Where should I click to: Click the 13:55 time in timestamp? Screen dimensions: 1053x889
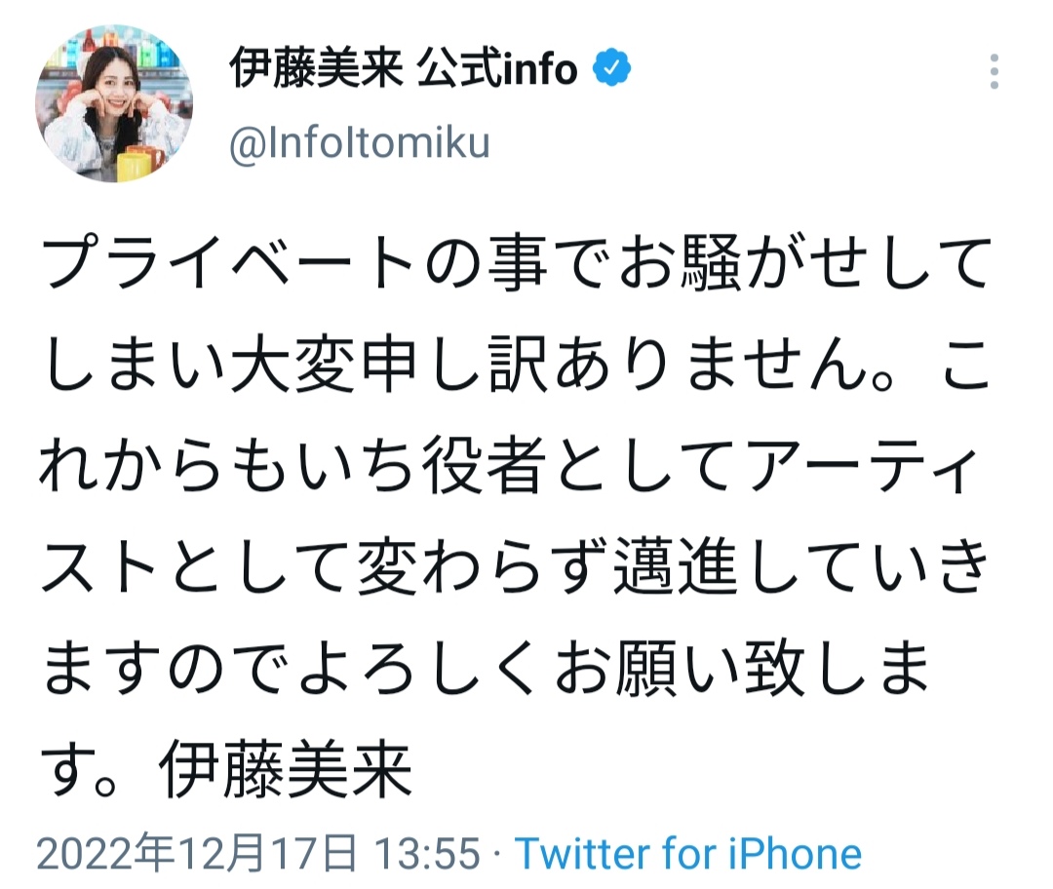click(429, 855)
